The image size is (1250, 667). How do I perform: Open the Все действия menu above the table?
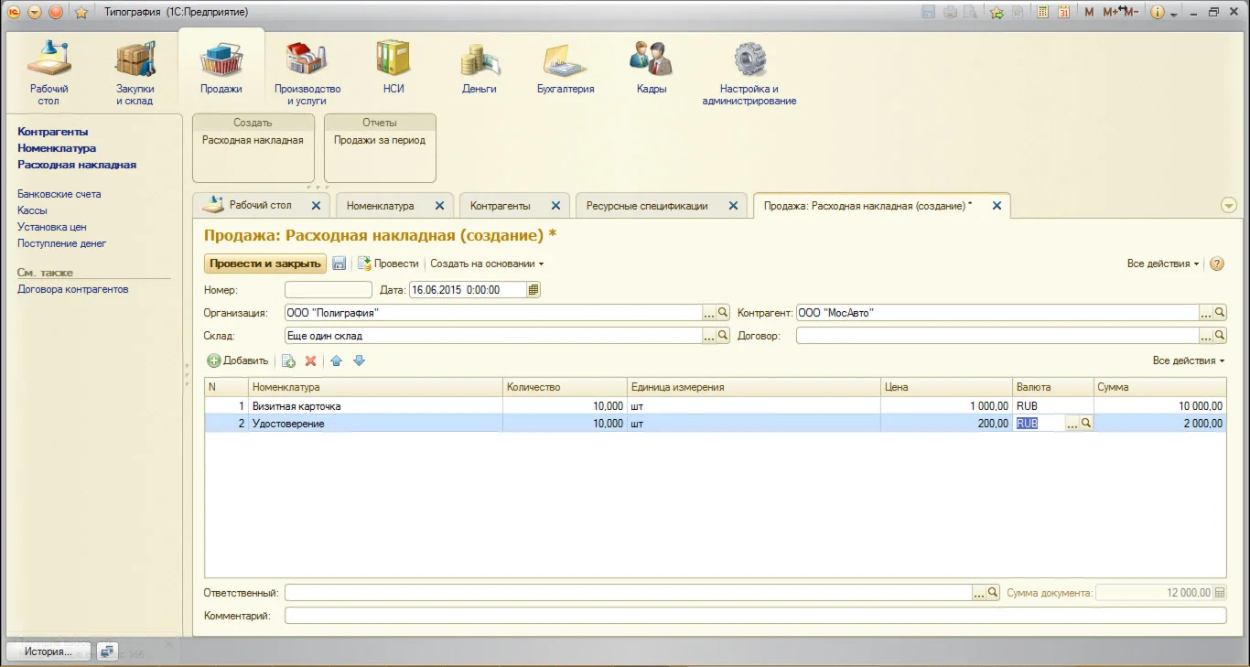click(1188, 360)
